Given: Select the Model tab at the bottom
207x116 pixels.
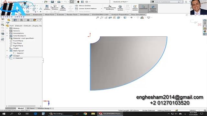Looking at the screenshot, I should (x=21, y=108).
